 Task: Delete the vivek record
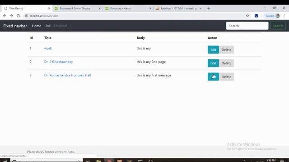226,50
